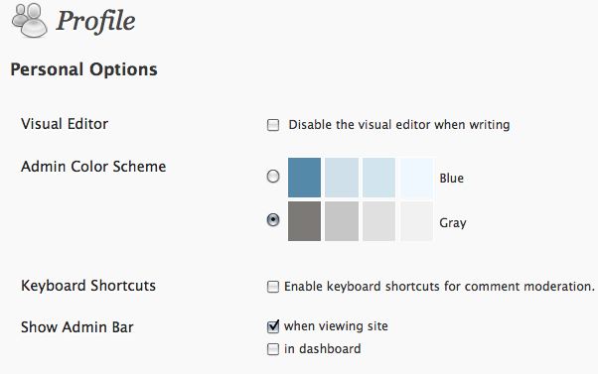Click the 'when viewing site' label
Screen dimensions: 598x374
tap(336, 326)
